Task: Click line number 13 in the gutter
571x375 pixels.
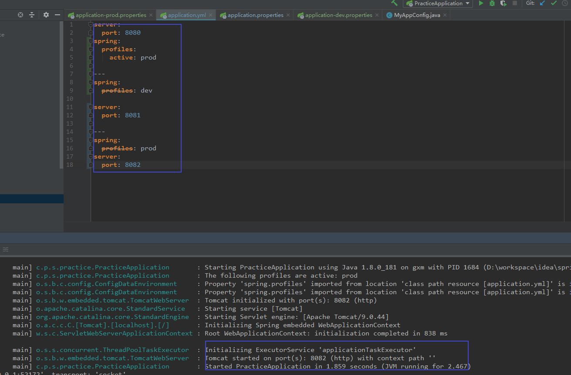Action: click(x=70, y=123)
